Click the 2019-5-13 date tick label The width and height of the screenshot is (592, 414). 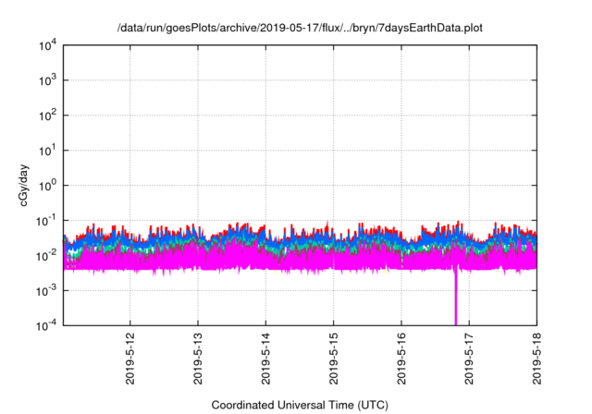198,359
